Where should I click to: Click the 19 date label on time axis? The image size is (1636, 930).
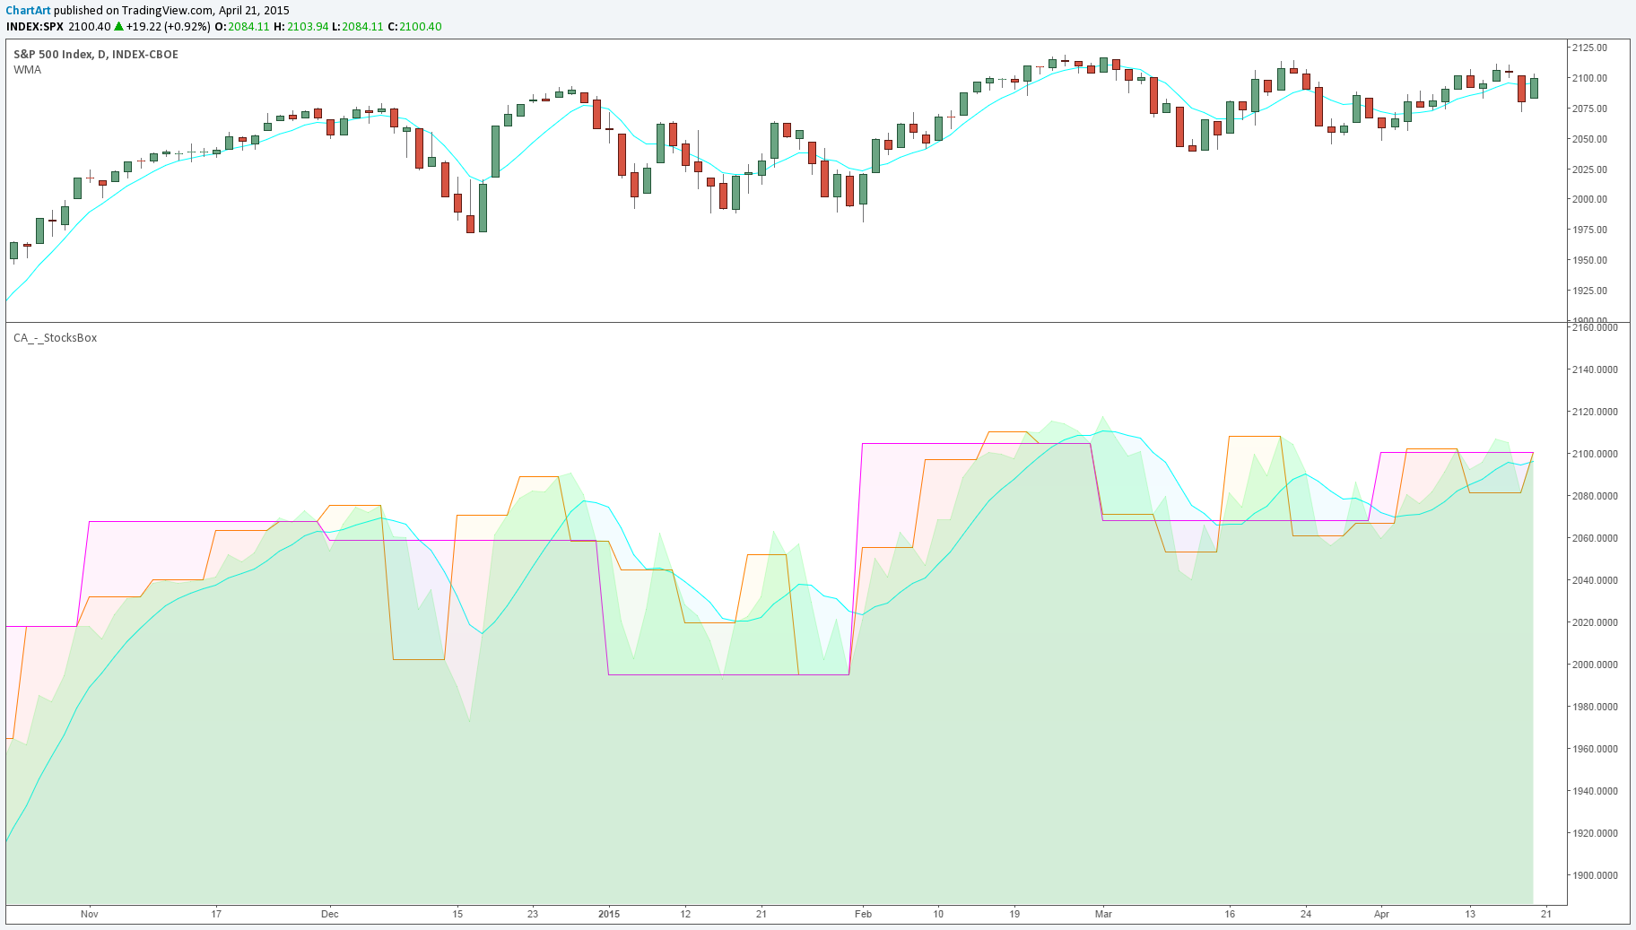1014,914
